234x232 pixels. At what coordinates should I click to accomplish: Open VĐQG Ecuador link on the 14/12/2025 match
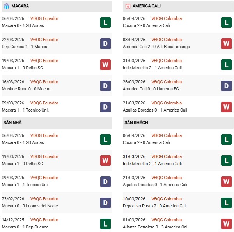tap(44, 220)
